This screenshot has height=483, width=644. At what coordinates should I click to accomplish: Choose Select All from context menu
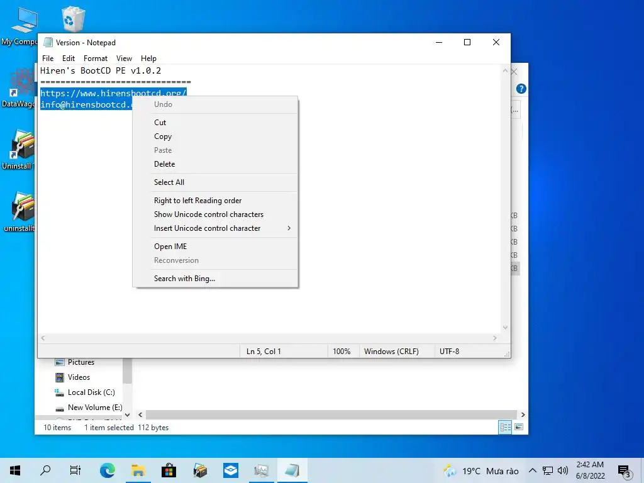pos(215,182)
